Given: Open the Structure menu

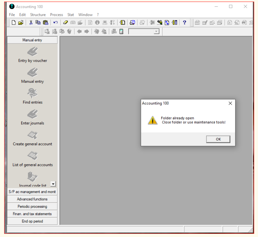Looking at the screenshot, I should pyautogui.click(x=38, y=15).
